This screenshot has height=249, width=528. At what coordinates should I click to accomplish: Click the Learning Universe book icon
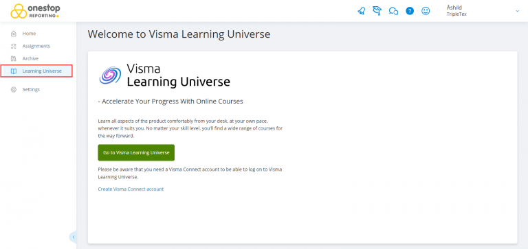(x=14, y=71)
